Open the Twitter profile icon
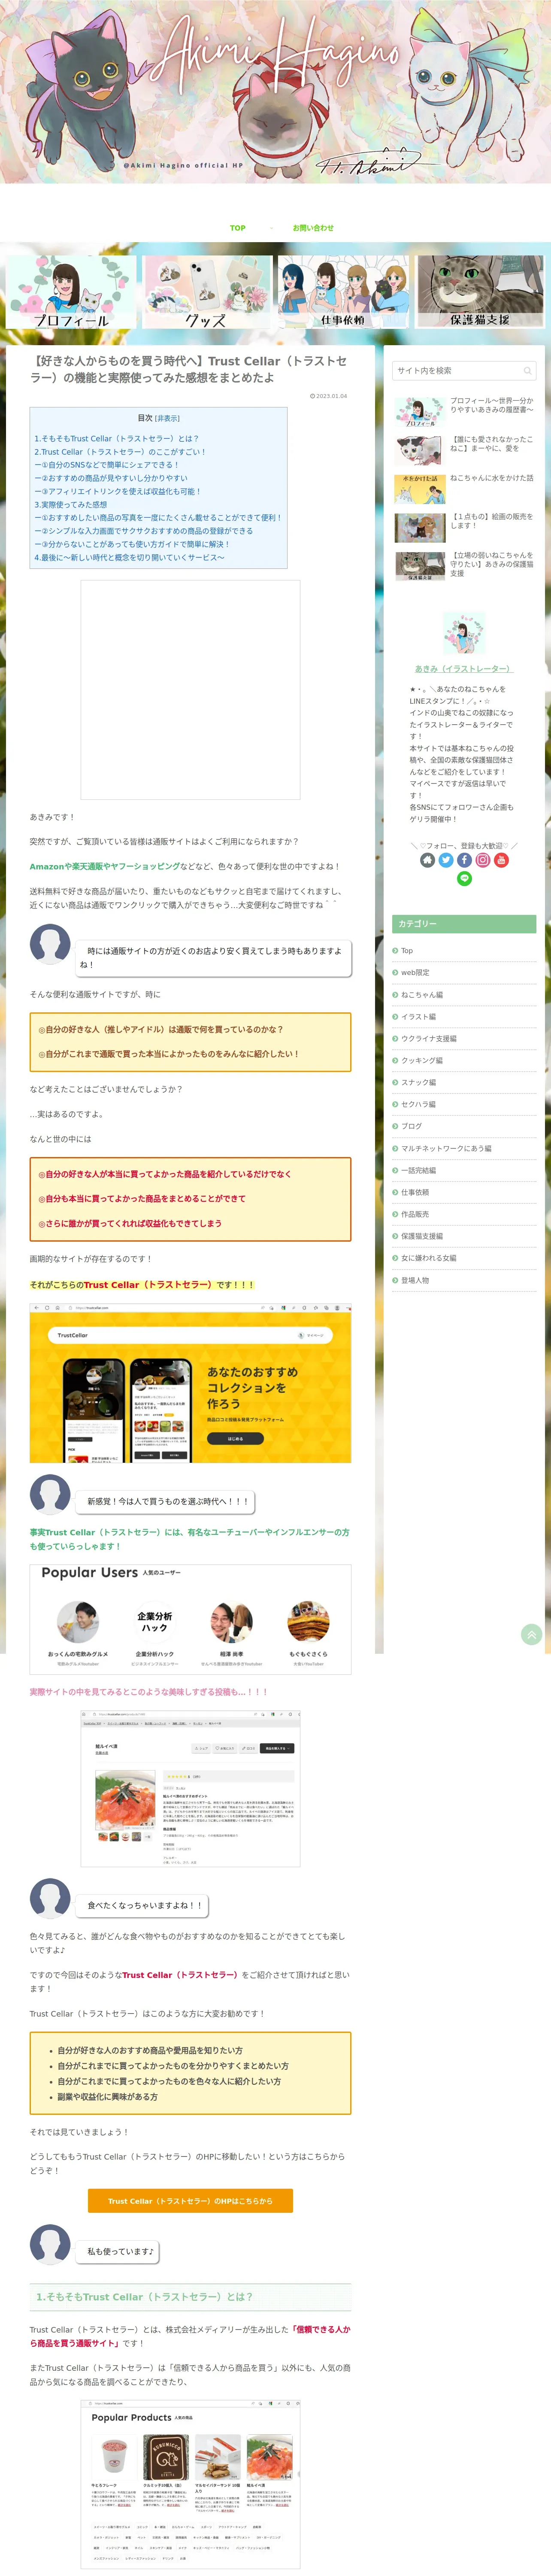This screenshot has width=551, height=2576. pos(446,860)
